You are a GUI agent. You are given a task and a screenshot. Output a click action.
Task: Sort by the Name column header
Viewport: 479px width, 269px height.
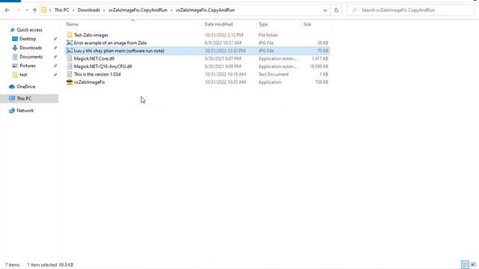pos(72,24)
